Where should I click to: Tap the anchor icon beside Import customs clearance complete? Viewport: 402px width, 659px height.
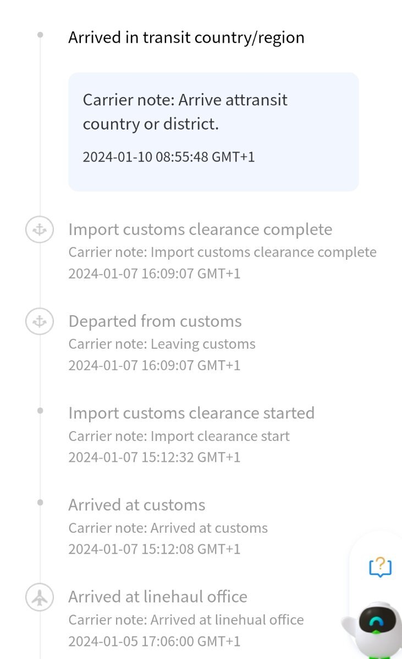click(40, 230)
